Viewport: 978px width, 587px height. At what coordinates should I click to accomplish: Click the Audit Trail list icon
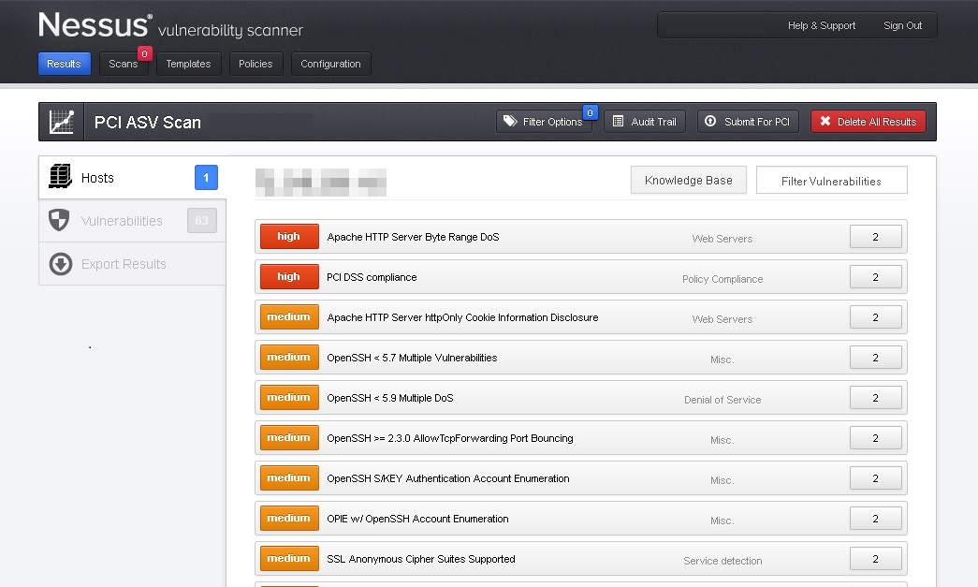618,122
